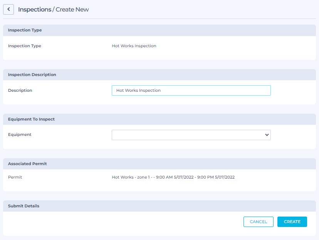Click the Associated Permit section header

click(27, 164)
